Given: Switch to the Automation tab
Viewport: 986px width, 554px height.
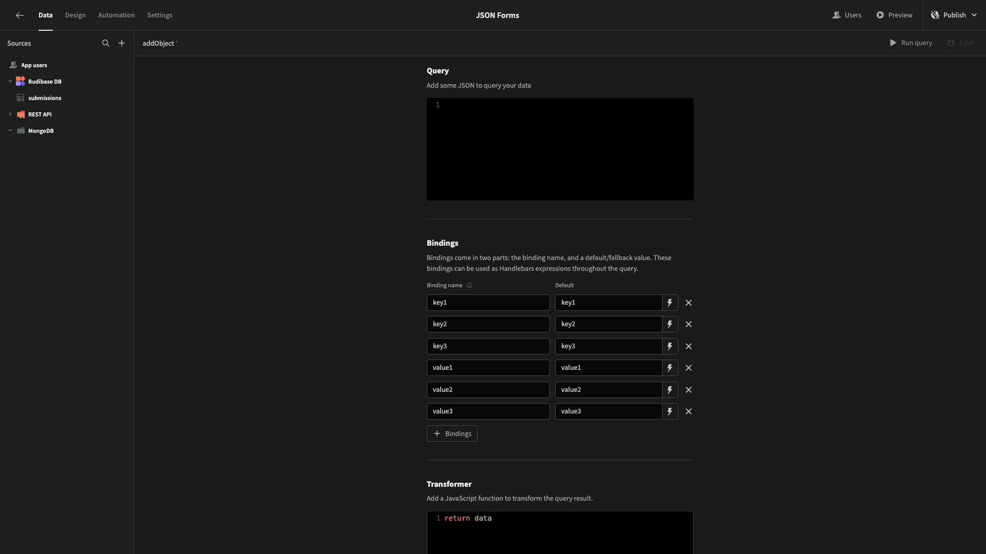Looking at the screenshot, I should (x=117, y=15).
